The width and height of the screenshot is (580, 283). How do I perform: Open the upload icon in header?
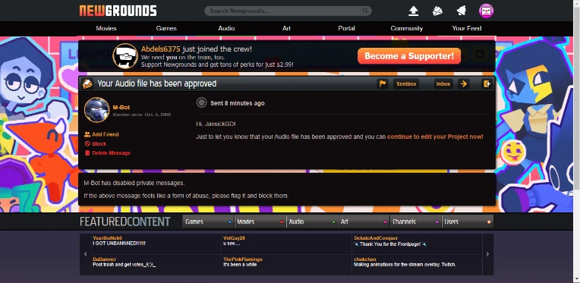(413, 11)
